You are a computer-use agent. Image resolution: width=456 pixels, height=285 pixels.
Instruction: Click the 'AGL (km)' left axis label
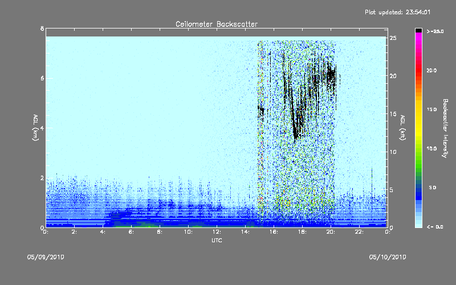[x=35, y=128]
